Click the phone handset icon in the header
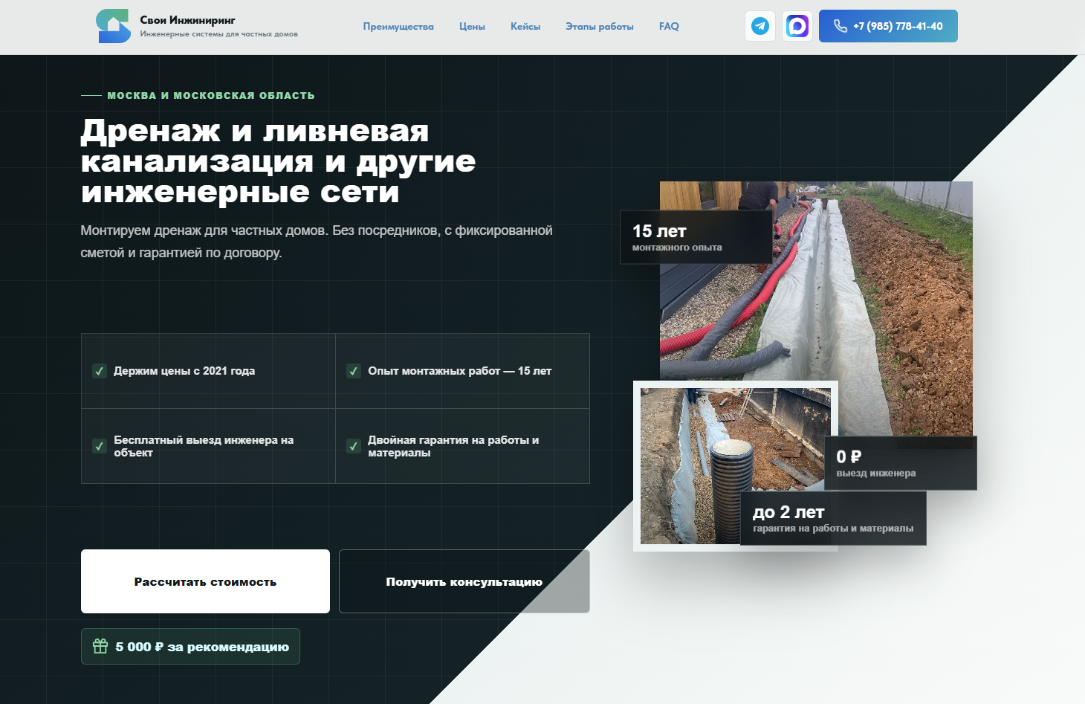Viewport: 1085px width, 704px height. coord(840,26)
